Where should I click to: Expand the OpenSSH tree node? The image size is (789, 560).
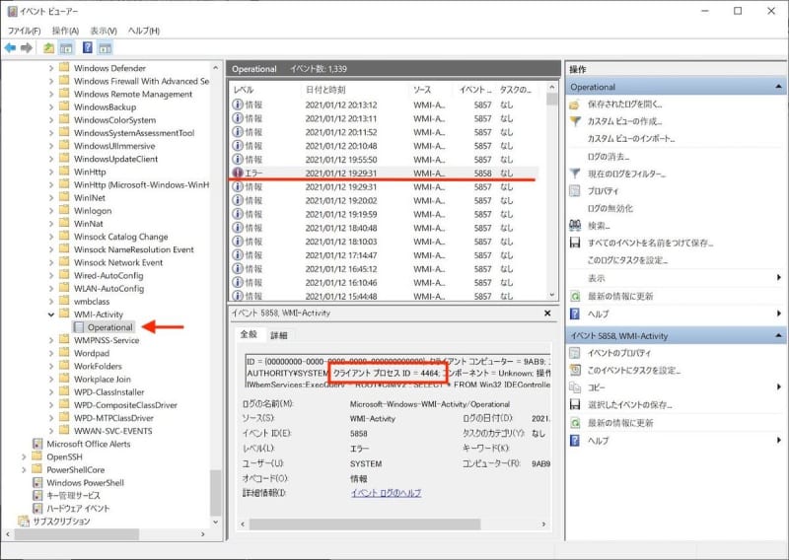(x=24, y=456)
